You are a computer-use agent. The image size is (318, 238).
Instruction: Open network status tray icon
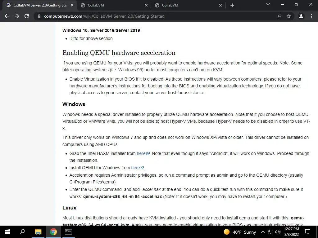pyautogui.click(x=270, y=232)
